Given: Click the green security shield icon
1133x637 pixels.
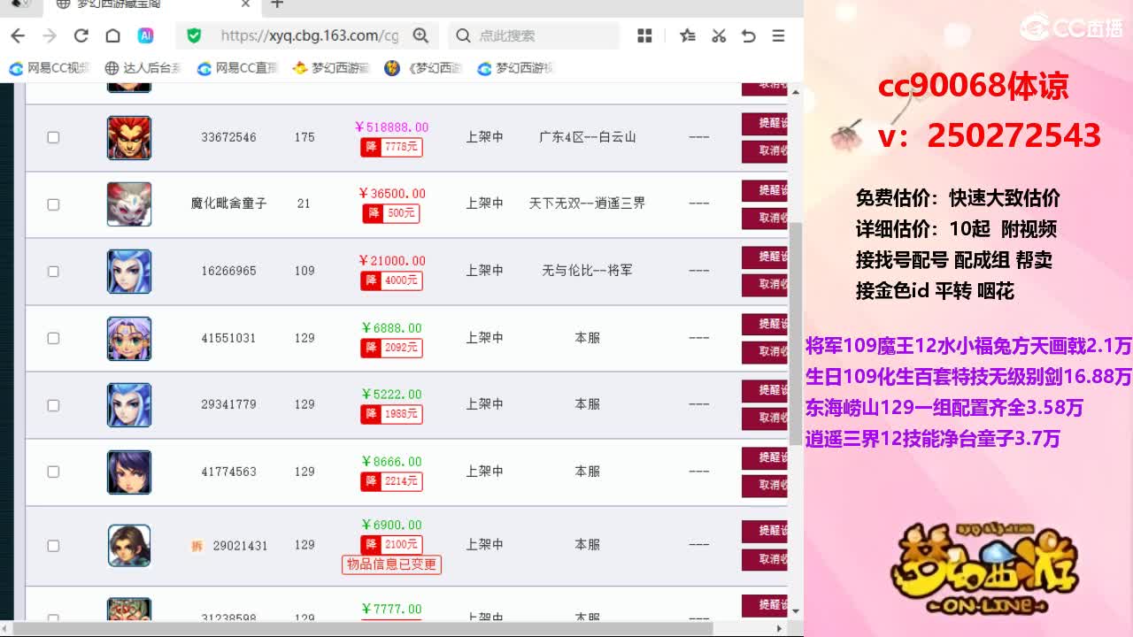Looking at the screenshot, I should point(194,35).
